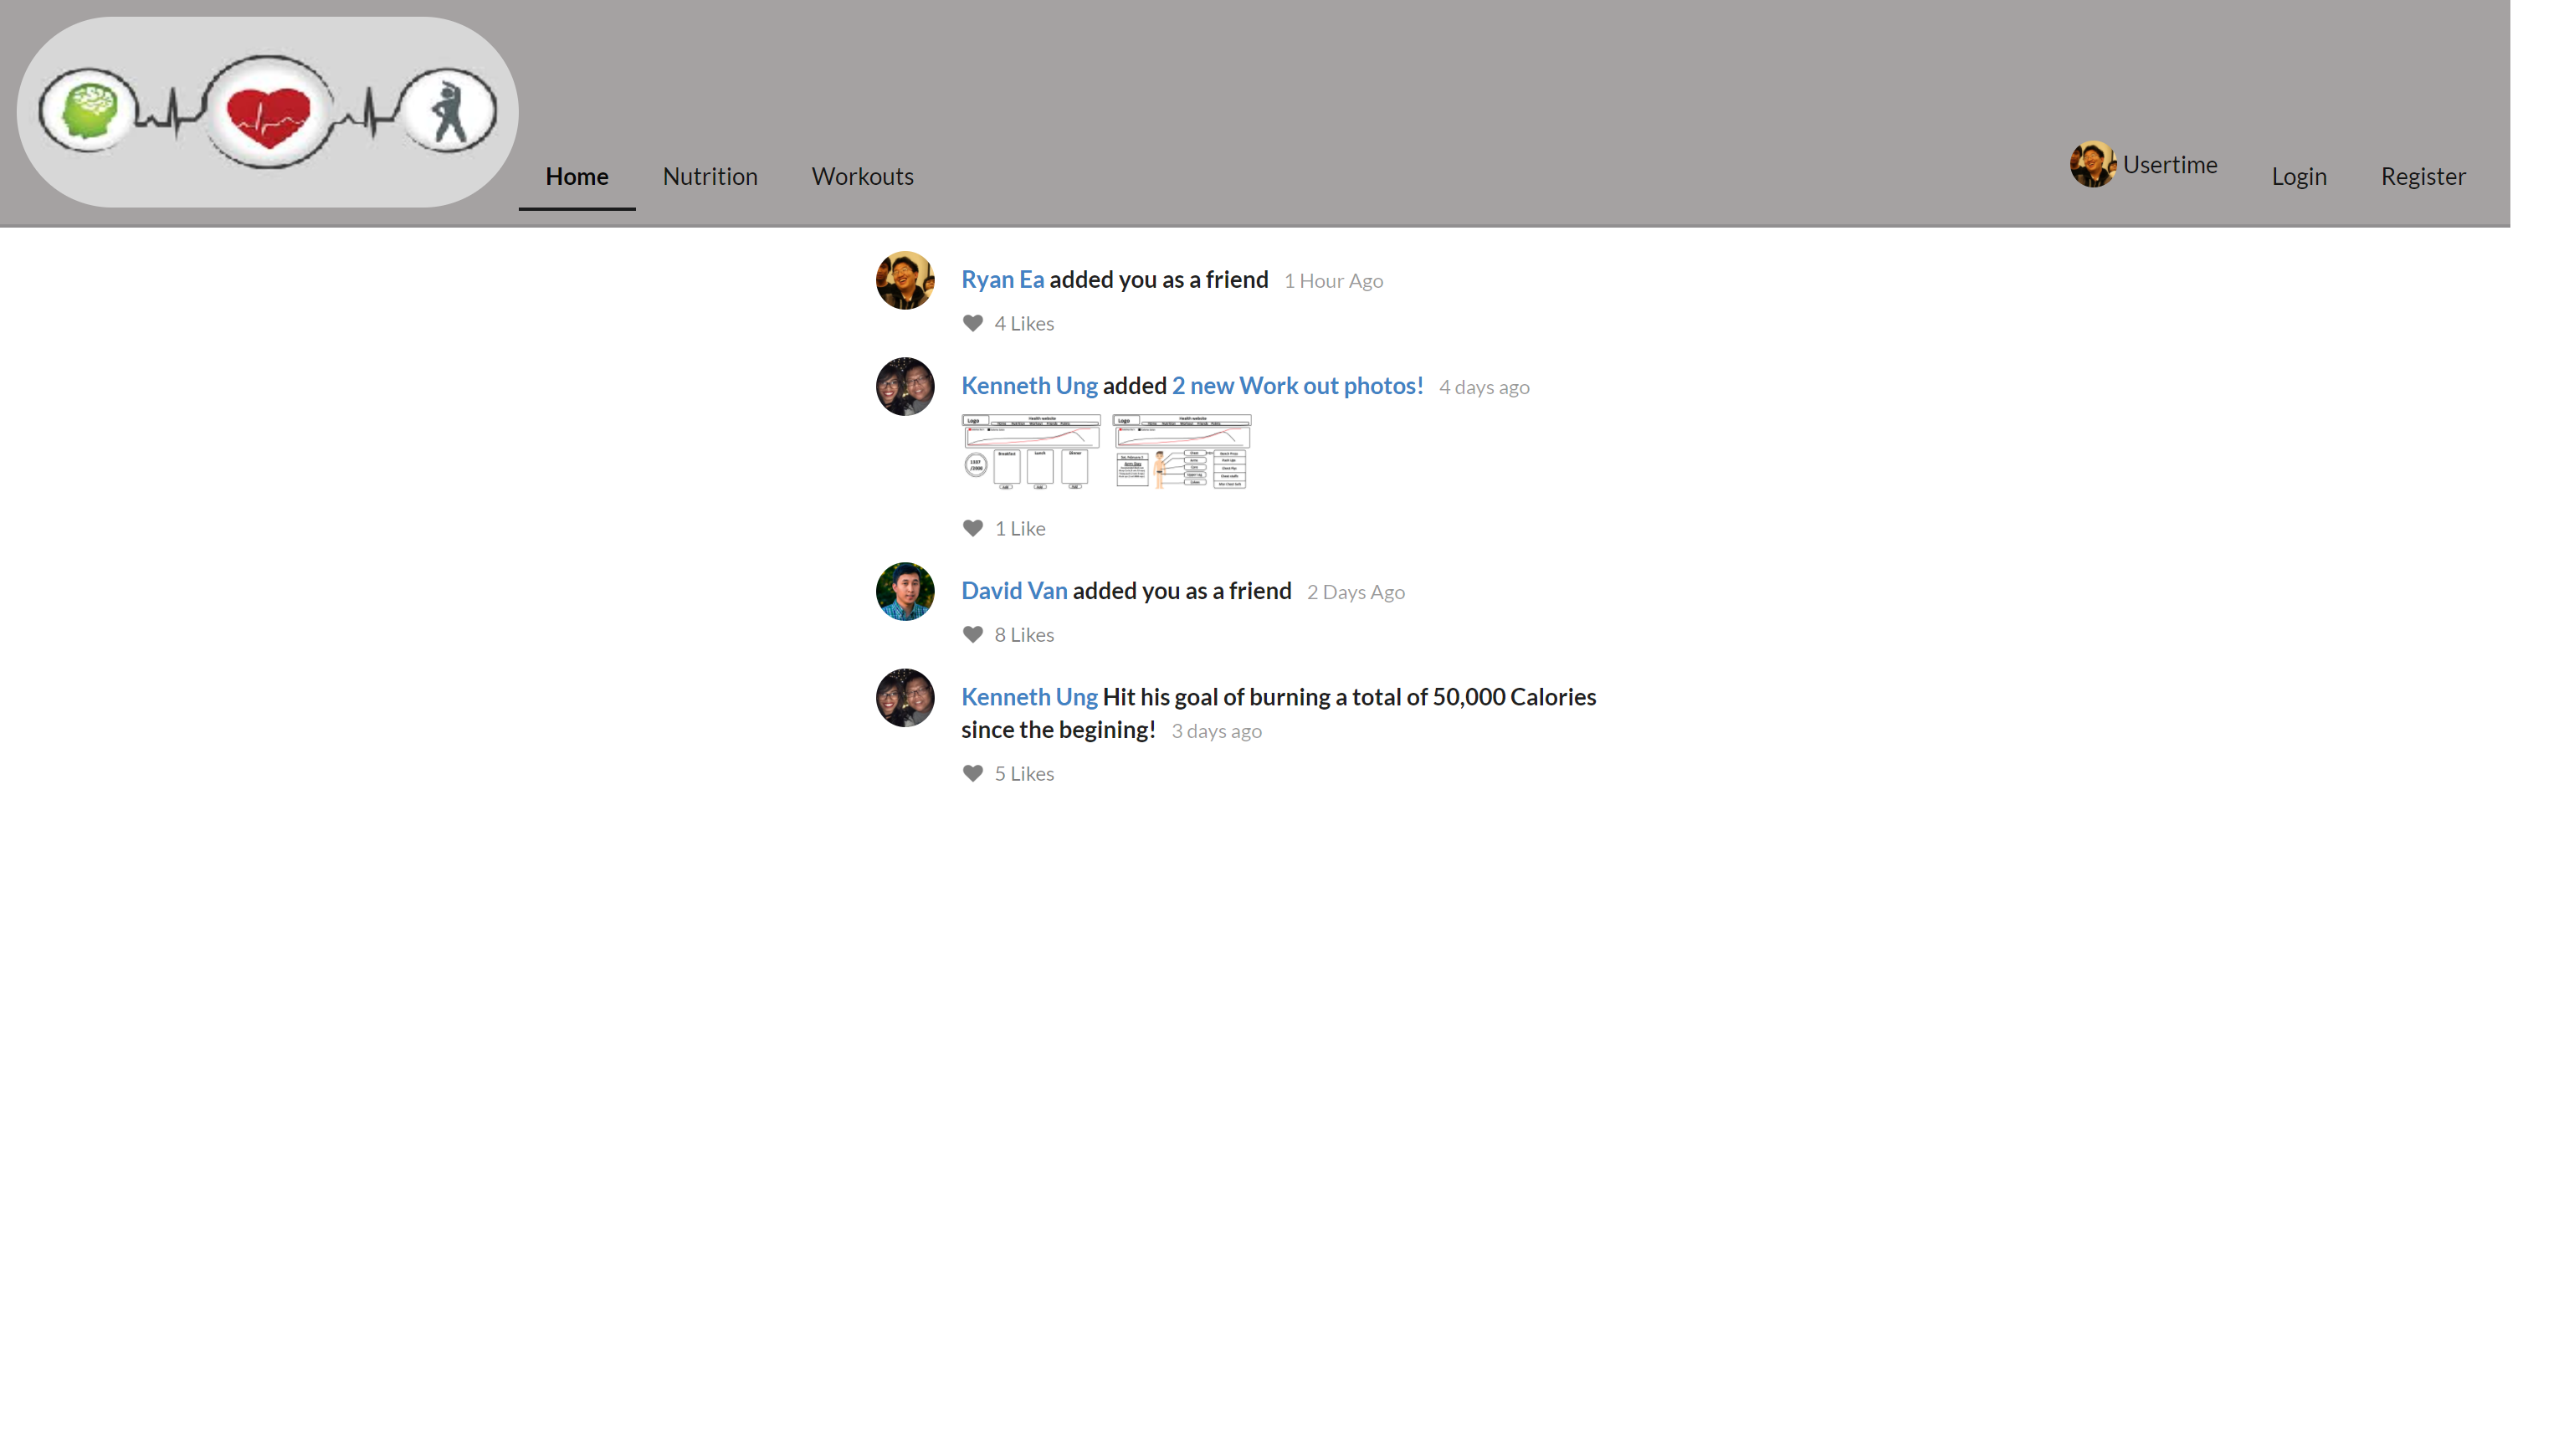Open the first workout photo thumbnail

point(1031,452)
